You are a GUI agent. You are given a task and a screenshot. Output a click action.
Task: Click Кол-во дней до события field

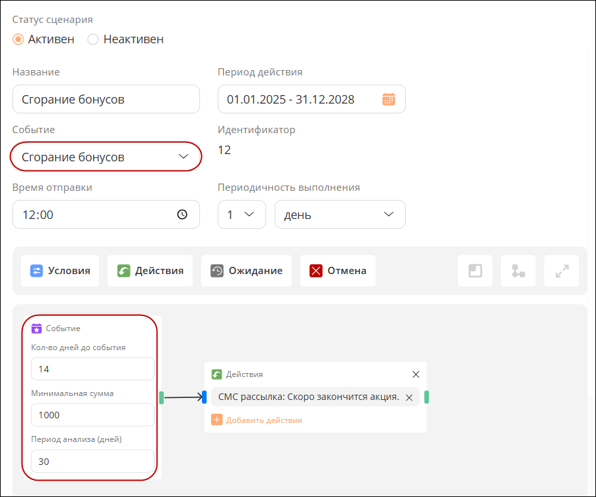pos(92,368)
